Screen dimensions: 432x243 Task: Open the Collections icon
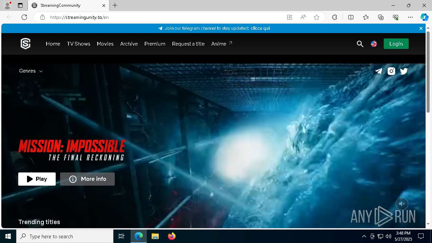click(x=381, y=17)
